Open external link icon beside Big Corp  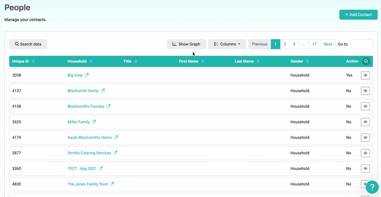click(87, 75)
